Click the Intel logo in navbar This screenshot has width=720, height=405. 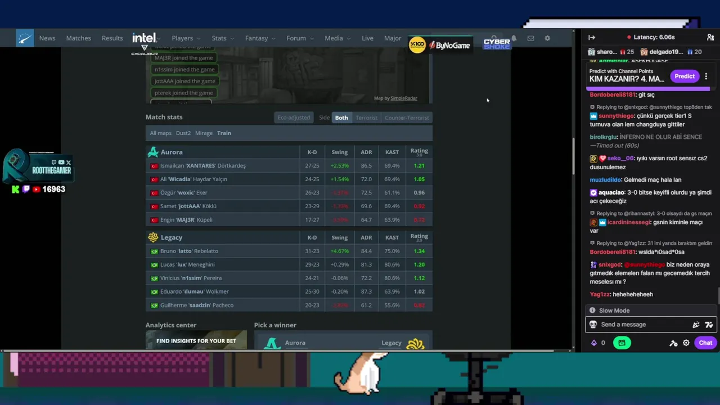coord(144,38)
